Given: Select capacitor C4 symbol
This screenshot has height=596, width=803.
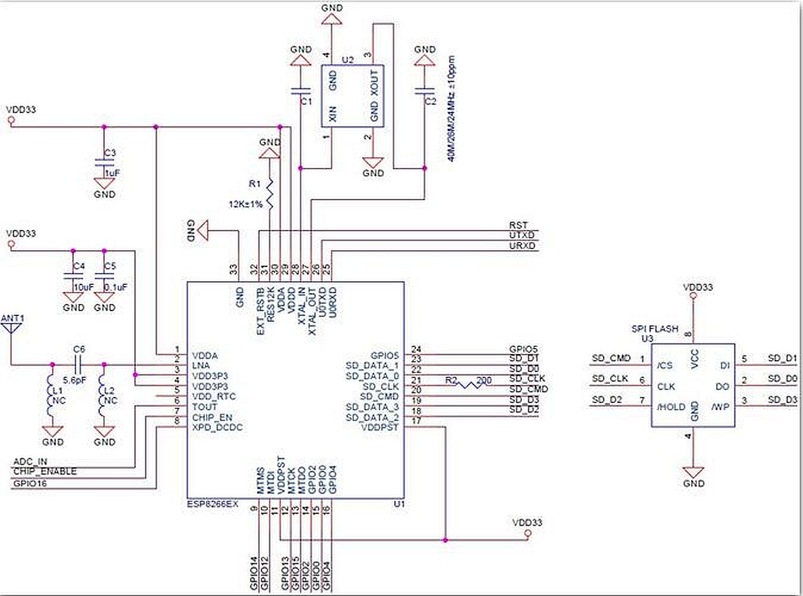Looking at the screenshot, I should coord(73,275).
